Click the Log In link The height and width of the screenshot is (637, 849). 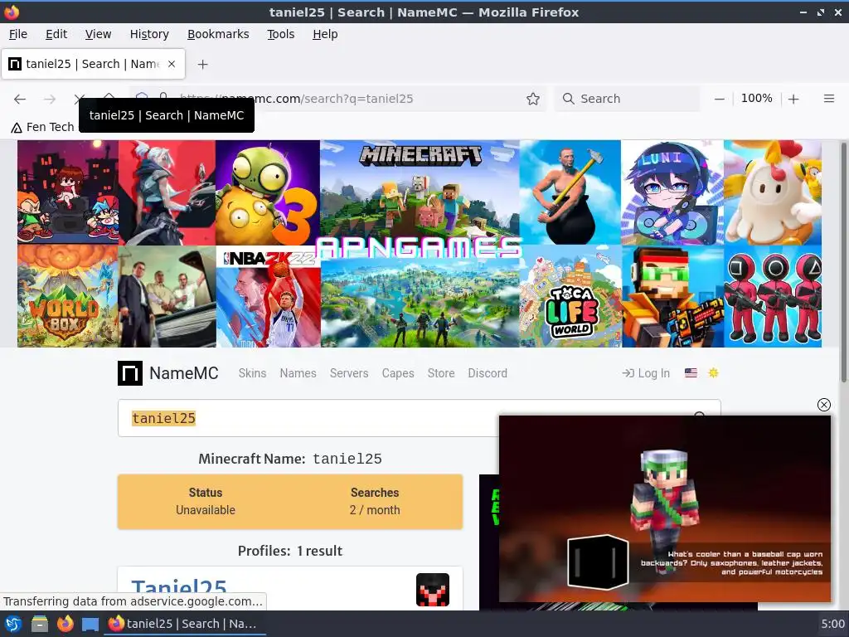tap(646, 373)
